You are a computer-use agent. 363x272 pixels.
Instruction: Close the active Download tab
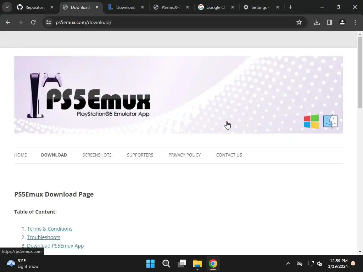(97, 7)
